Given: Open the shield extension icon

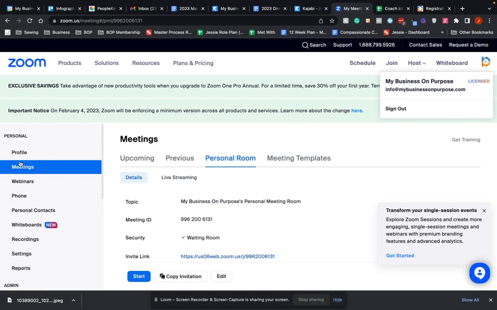Looking at the screenshot, I should click(x=434, y=21).
